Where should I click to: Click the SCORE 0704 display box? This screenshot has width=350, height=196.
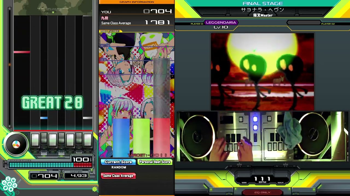[44, 176]
